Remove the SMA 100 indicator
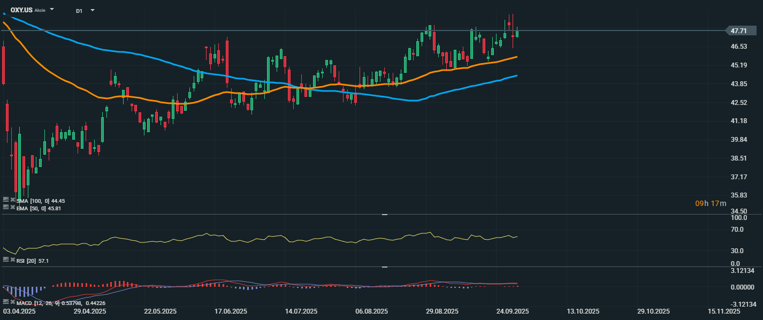 (x=12, y=200)
